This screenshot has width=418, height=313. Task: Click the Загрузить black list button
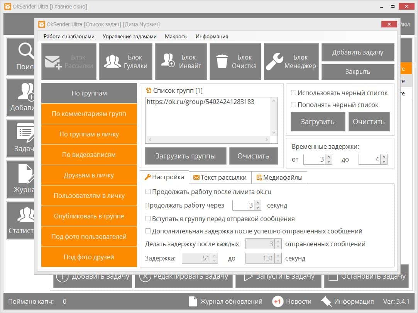coord(318,122)
